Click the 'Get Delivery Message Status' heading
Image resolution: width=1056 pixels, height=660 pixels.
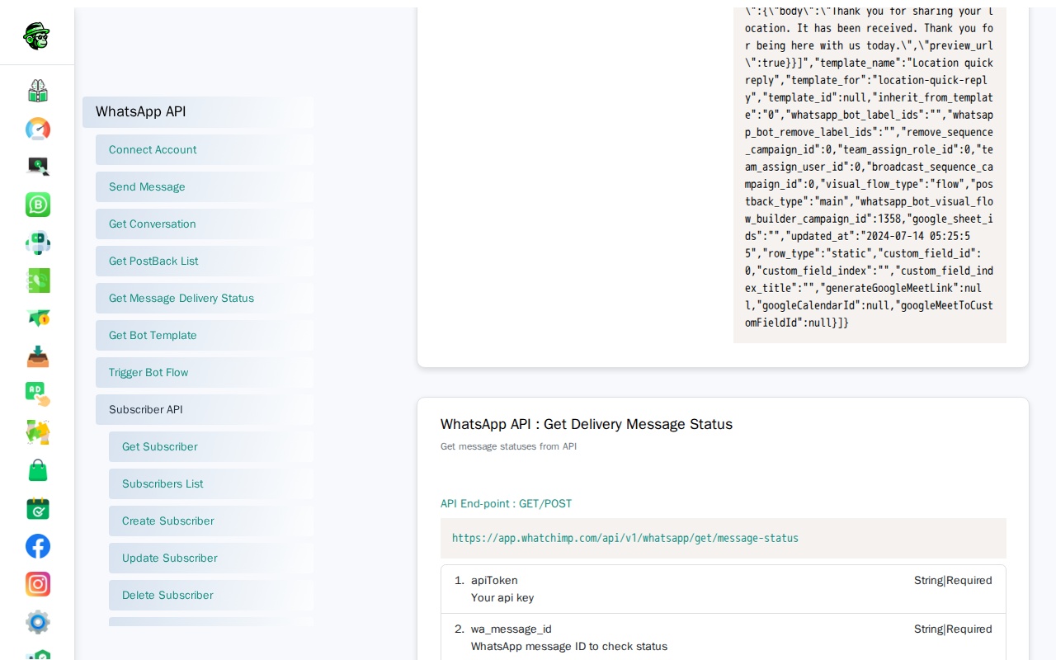[x=587, y=425]
